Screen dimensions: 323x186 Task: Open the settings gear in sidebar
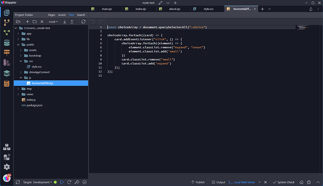click(x=7, y=167)
